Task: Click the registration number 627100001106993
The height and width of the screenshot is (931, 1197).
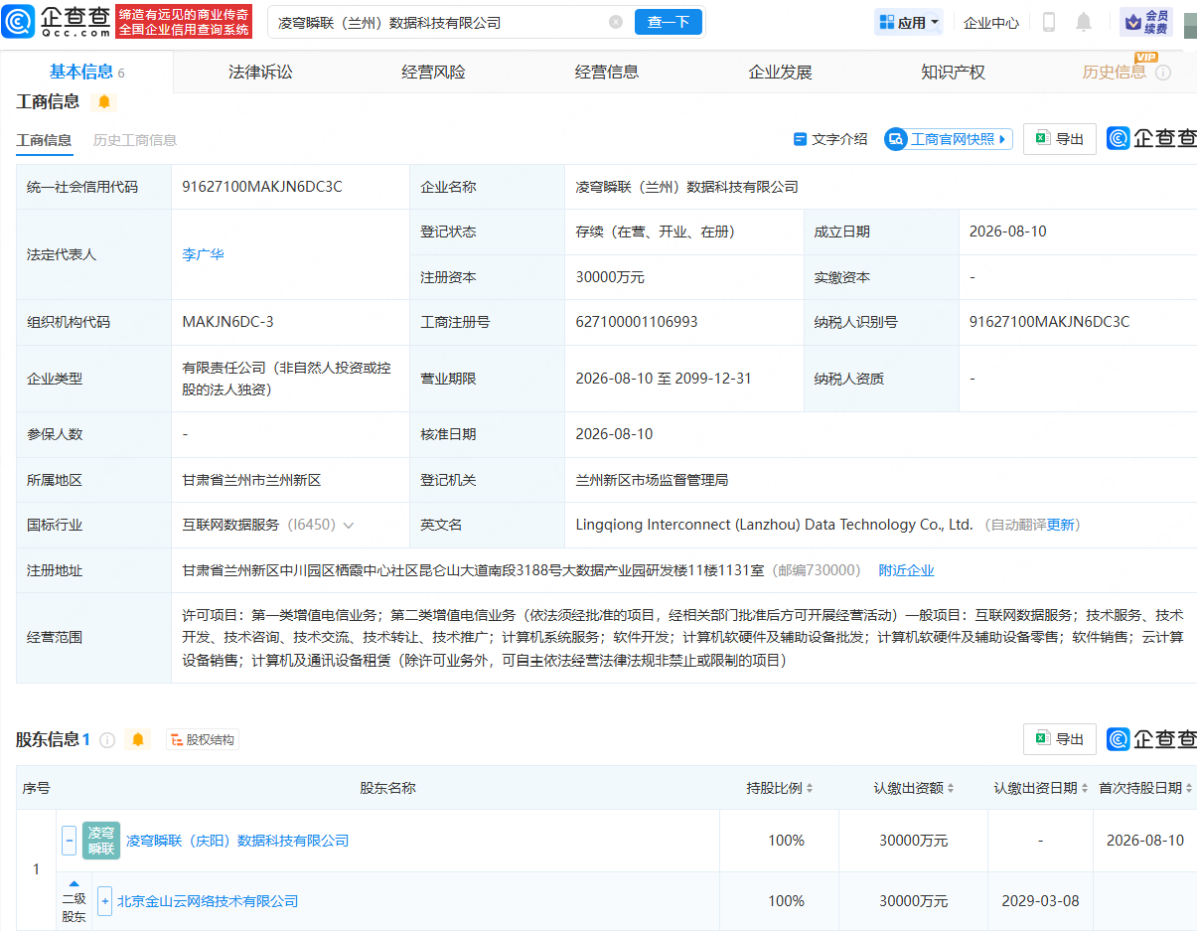Action: [x=637, y=322]
